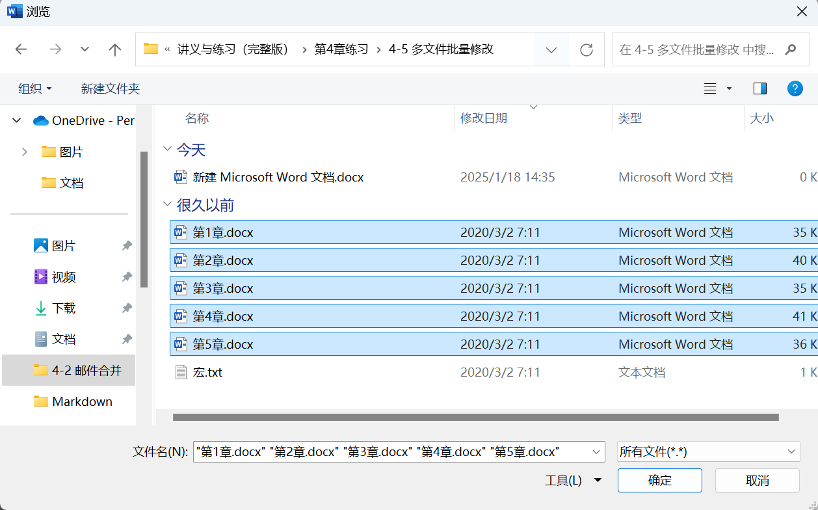The width and height of the screenshot is (818, 510).
Task: Open the 工具(L) dropdown
Action: [x=573, y=481]
